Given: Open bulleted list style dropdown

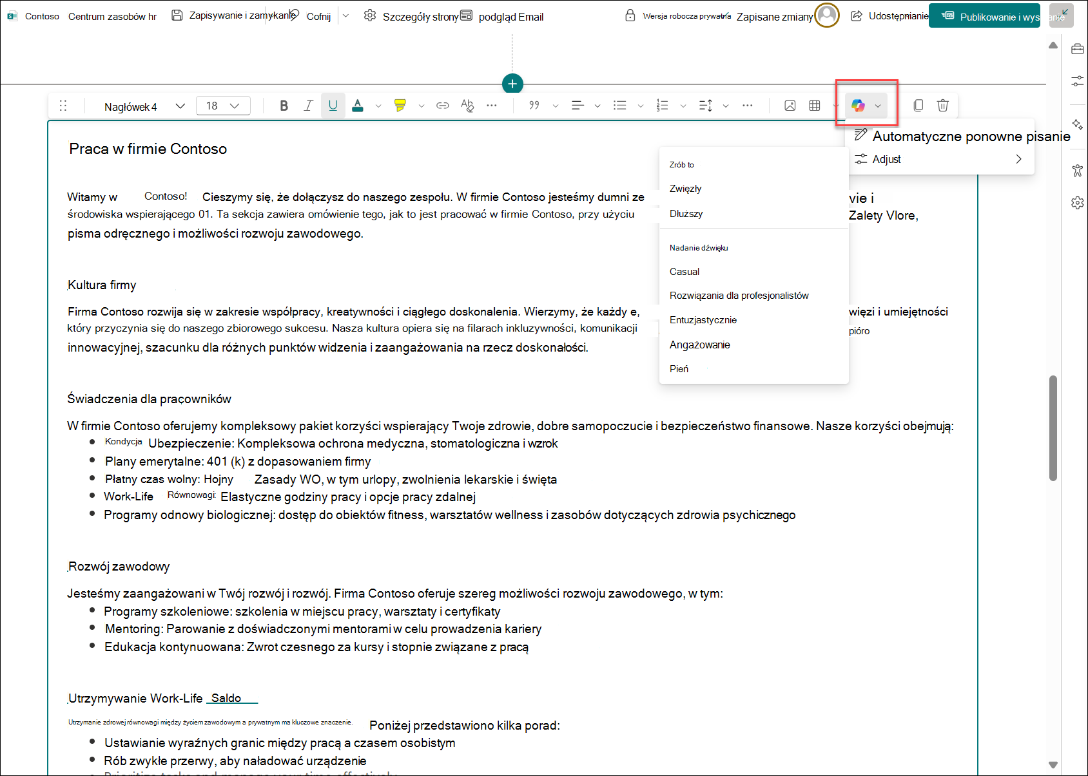Looking at the screenshot, I should 641,106.
